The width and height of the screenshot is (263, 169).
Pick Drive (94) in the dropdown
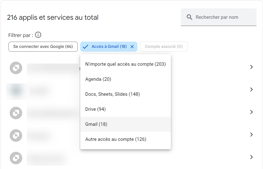pos(96,109)
